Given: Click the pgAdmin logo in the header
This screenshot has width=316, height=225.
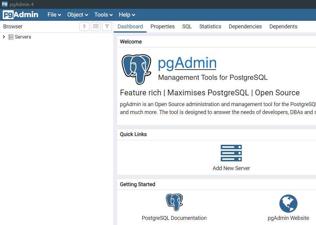Looking at the screenshot, I should [x=20, y=14].
